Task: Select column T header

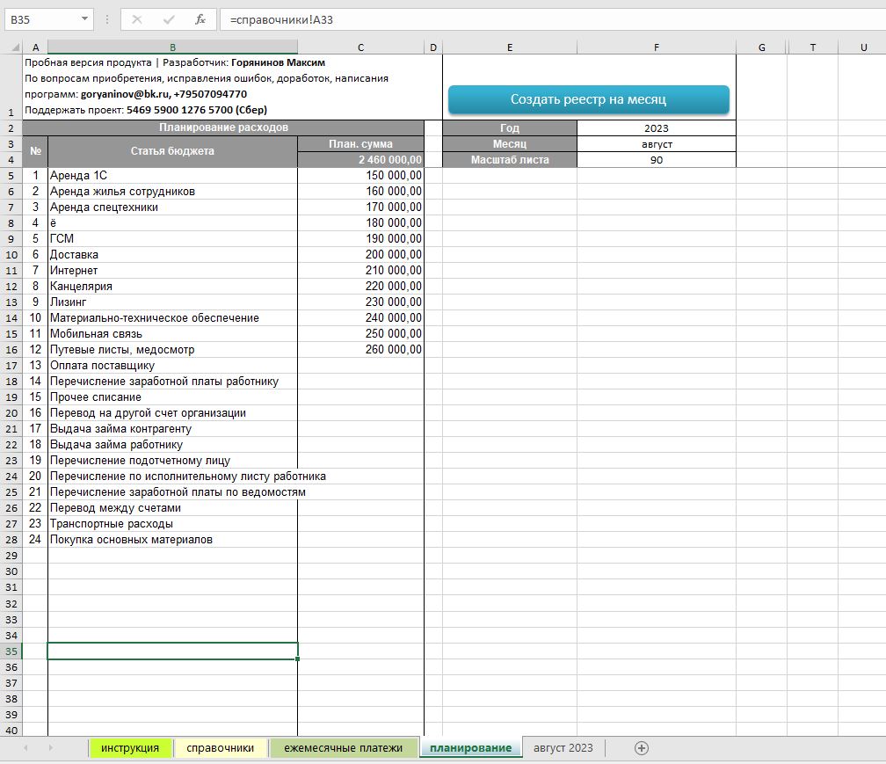Action: (x=812, y=47)
